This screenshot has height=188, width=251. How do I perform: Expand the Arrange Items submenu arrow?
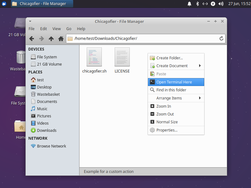coord(200,98)
